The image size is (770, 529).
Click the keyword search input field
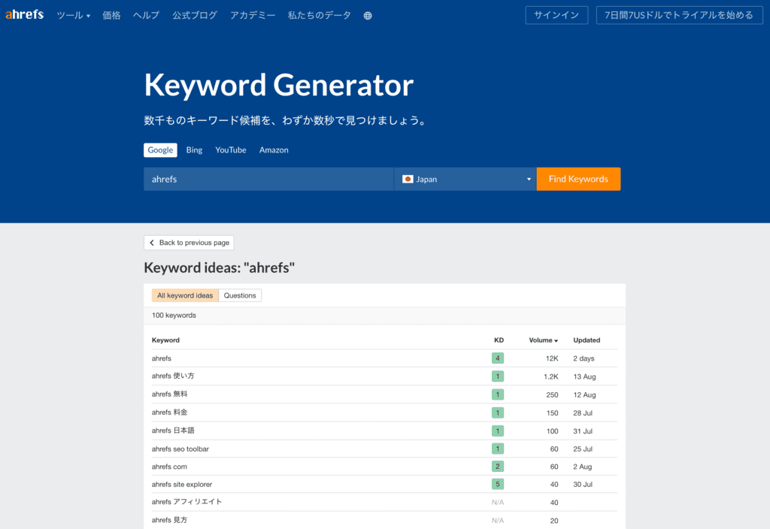tap(268, 180)
